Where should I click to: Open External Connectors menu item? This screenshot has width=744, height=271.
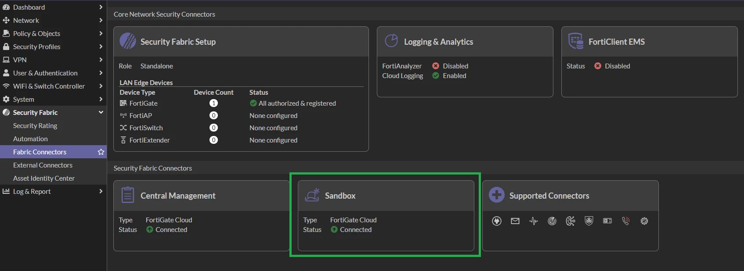pos(53,165)
